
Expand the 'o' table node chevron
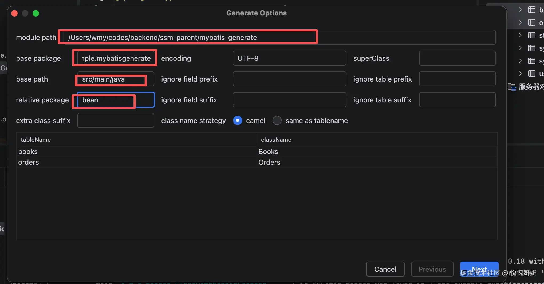coord(520,23)
